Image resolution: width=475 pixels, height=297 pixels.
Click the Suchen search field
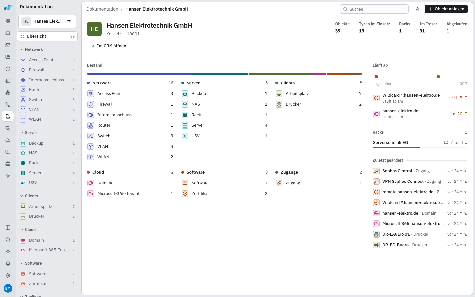tap(374, 9)
